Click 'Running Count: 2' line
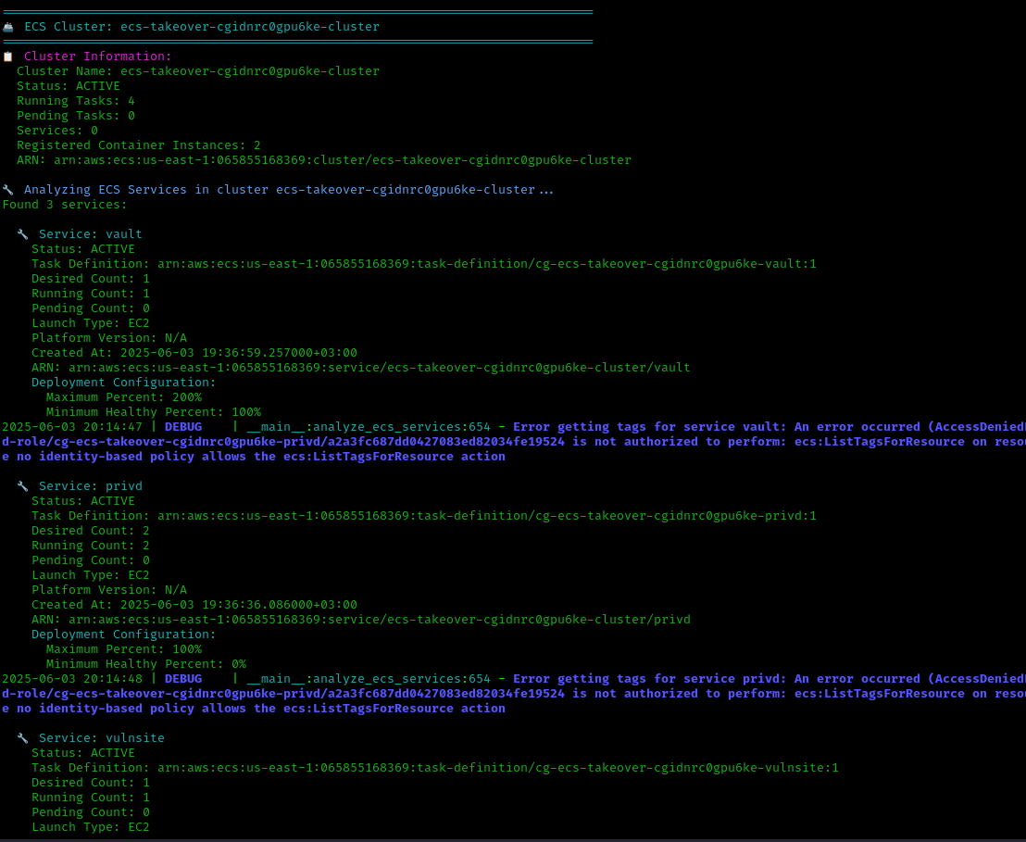Screen dimensions: 1026x842 (x=91, y=547)
